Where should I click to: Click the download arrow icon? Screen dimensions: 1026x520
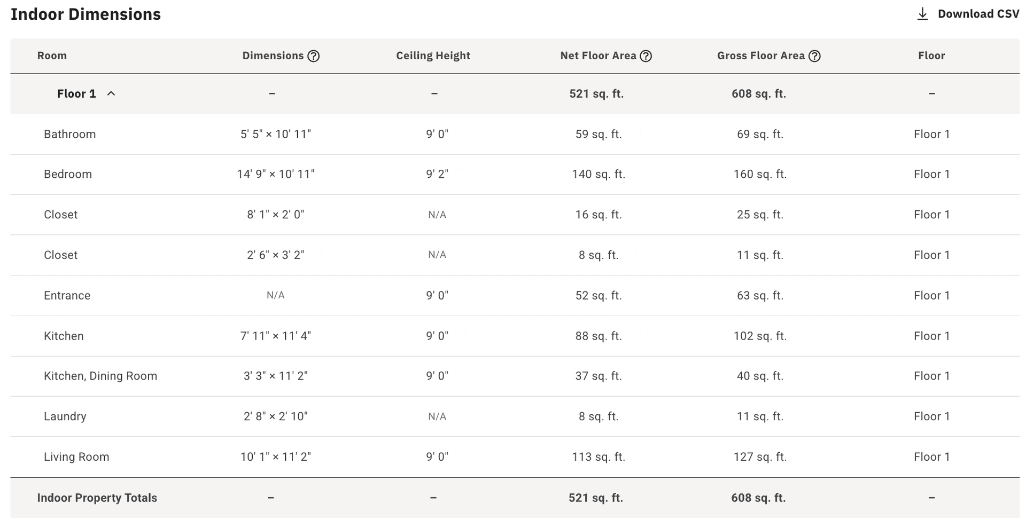pyautogui.click(x=922, y=14)
